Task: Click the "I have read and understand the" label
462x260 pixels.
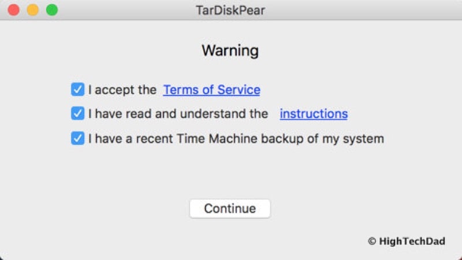Action: tap(178, 114)
